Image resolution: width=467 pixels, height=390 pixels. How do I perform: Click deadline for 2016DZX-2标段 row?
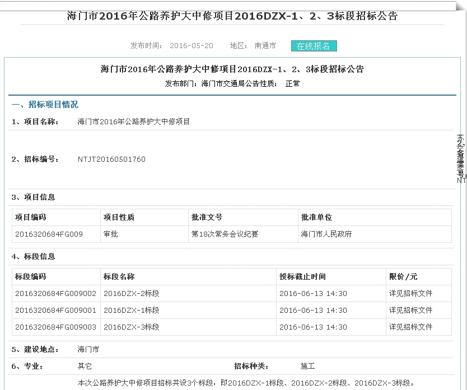pyautogui.click(x=313, y=294)
